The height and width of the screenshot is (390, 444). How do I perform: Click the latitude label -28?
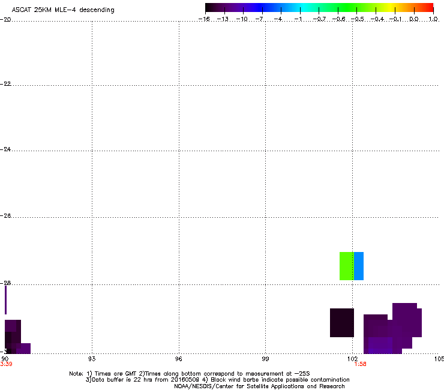(5, 283)
